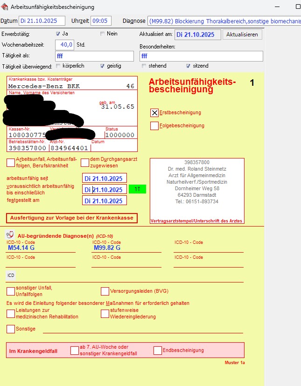Click the application icon in the title bar
The height and width of the screenshot is (386, 301).
click(x=5, y=7)
